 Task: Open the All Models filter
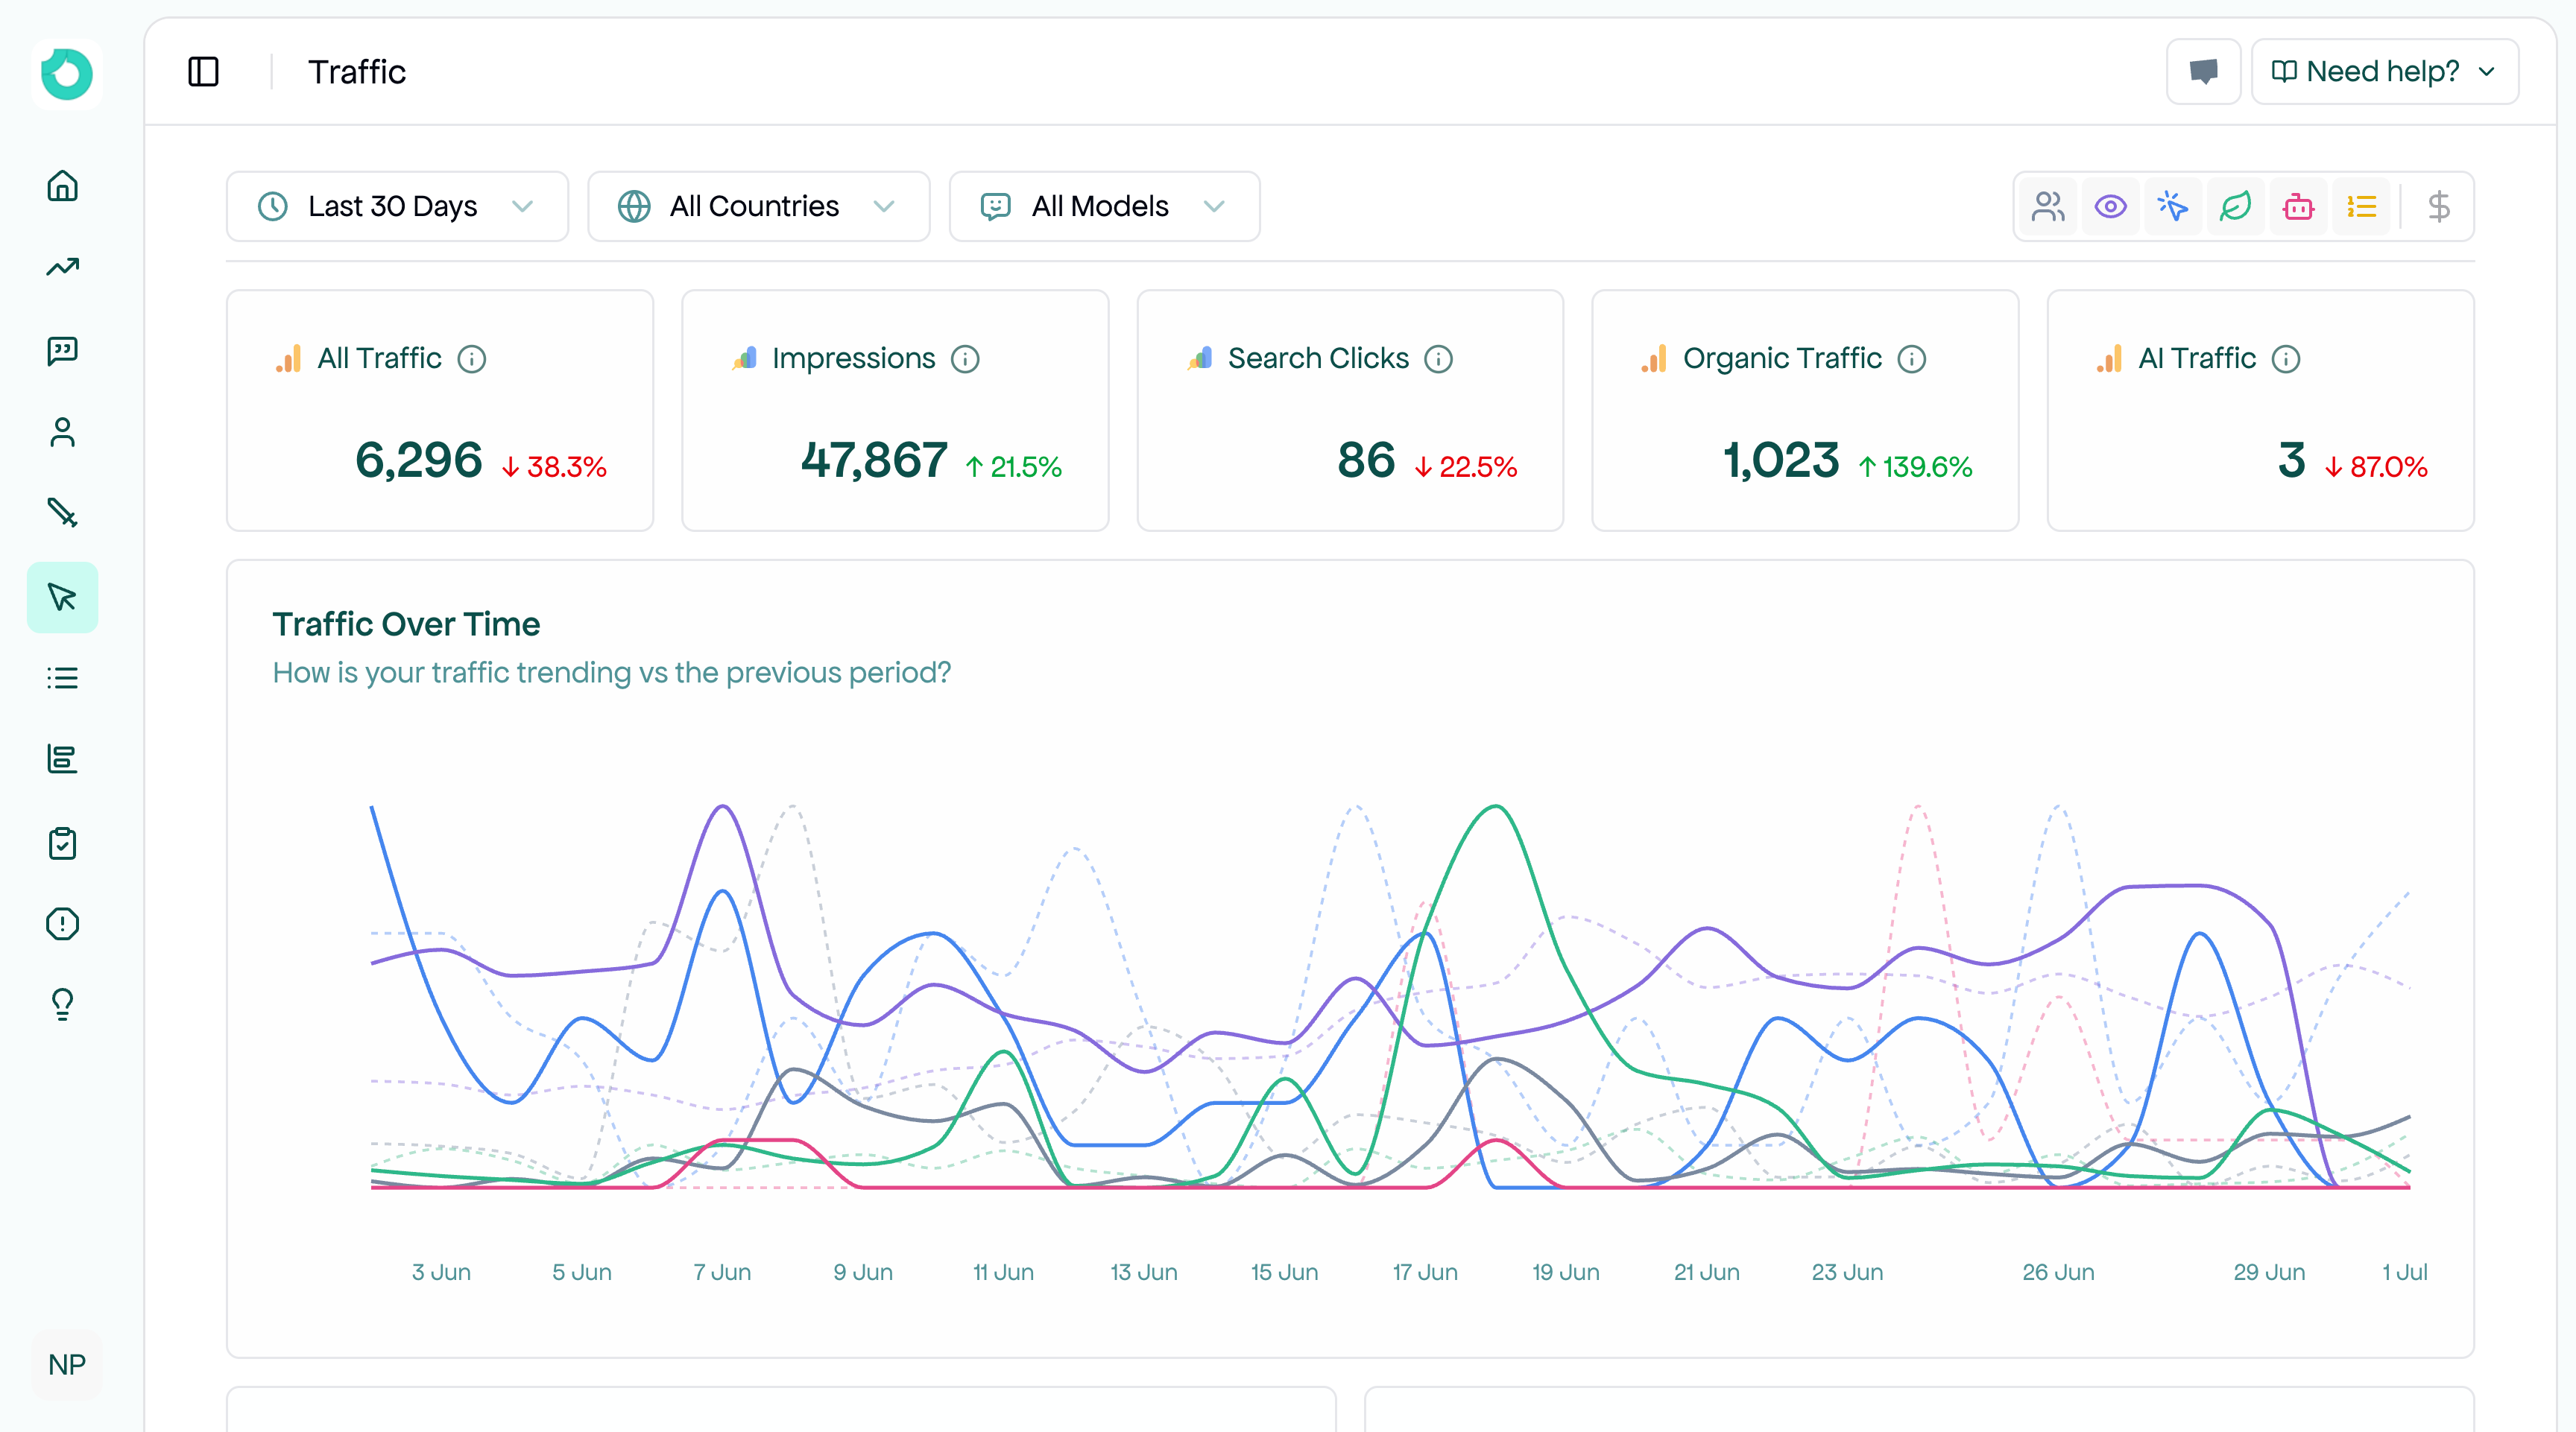tap(1104, 207)
